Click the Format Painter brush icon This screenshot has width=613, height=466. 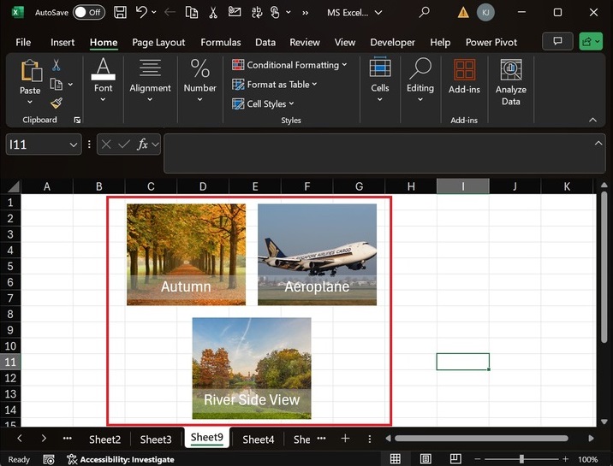tap(57, 103)
